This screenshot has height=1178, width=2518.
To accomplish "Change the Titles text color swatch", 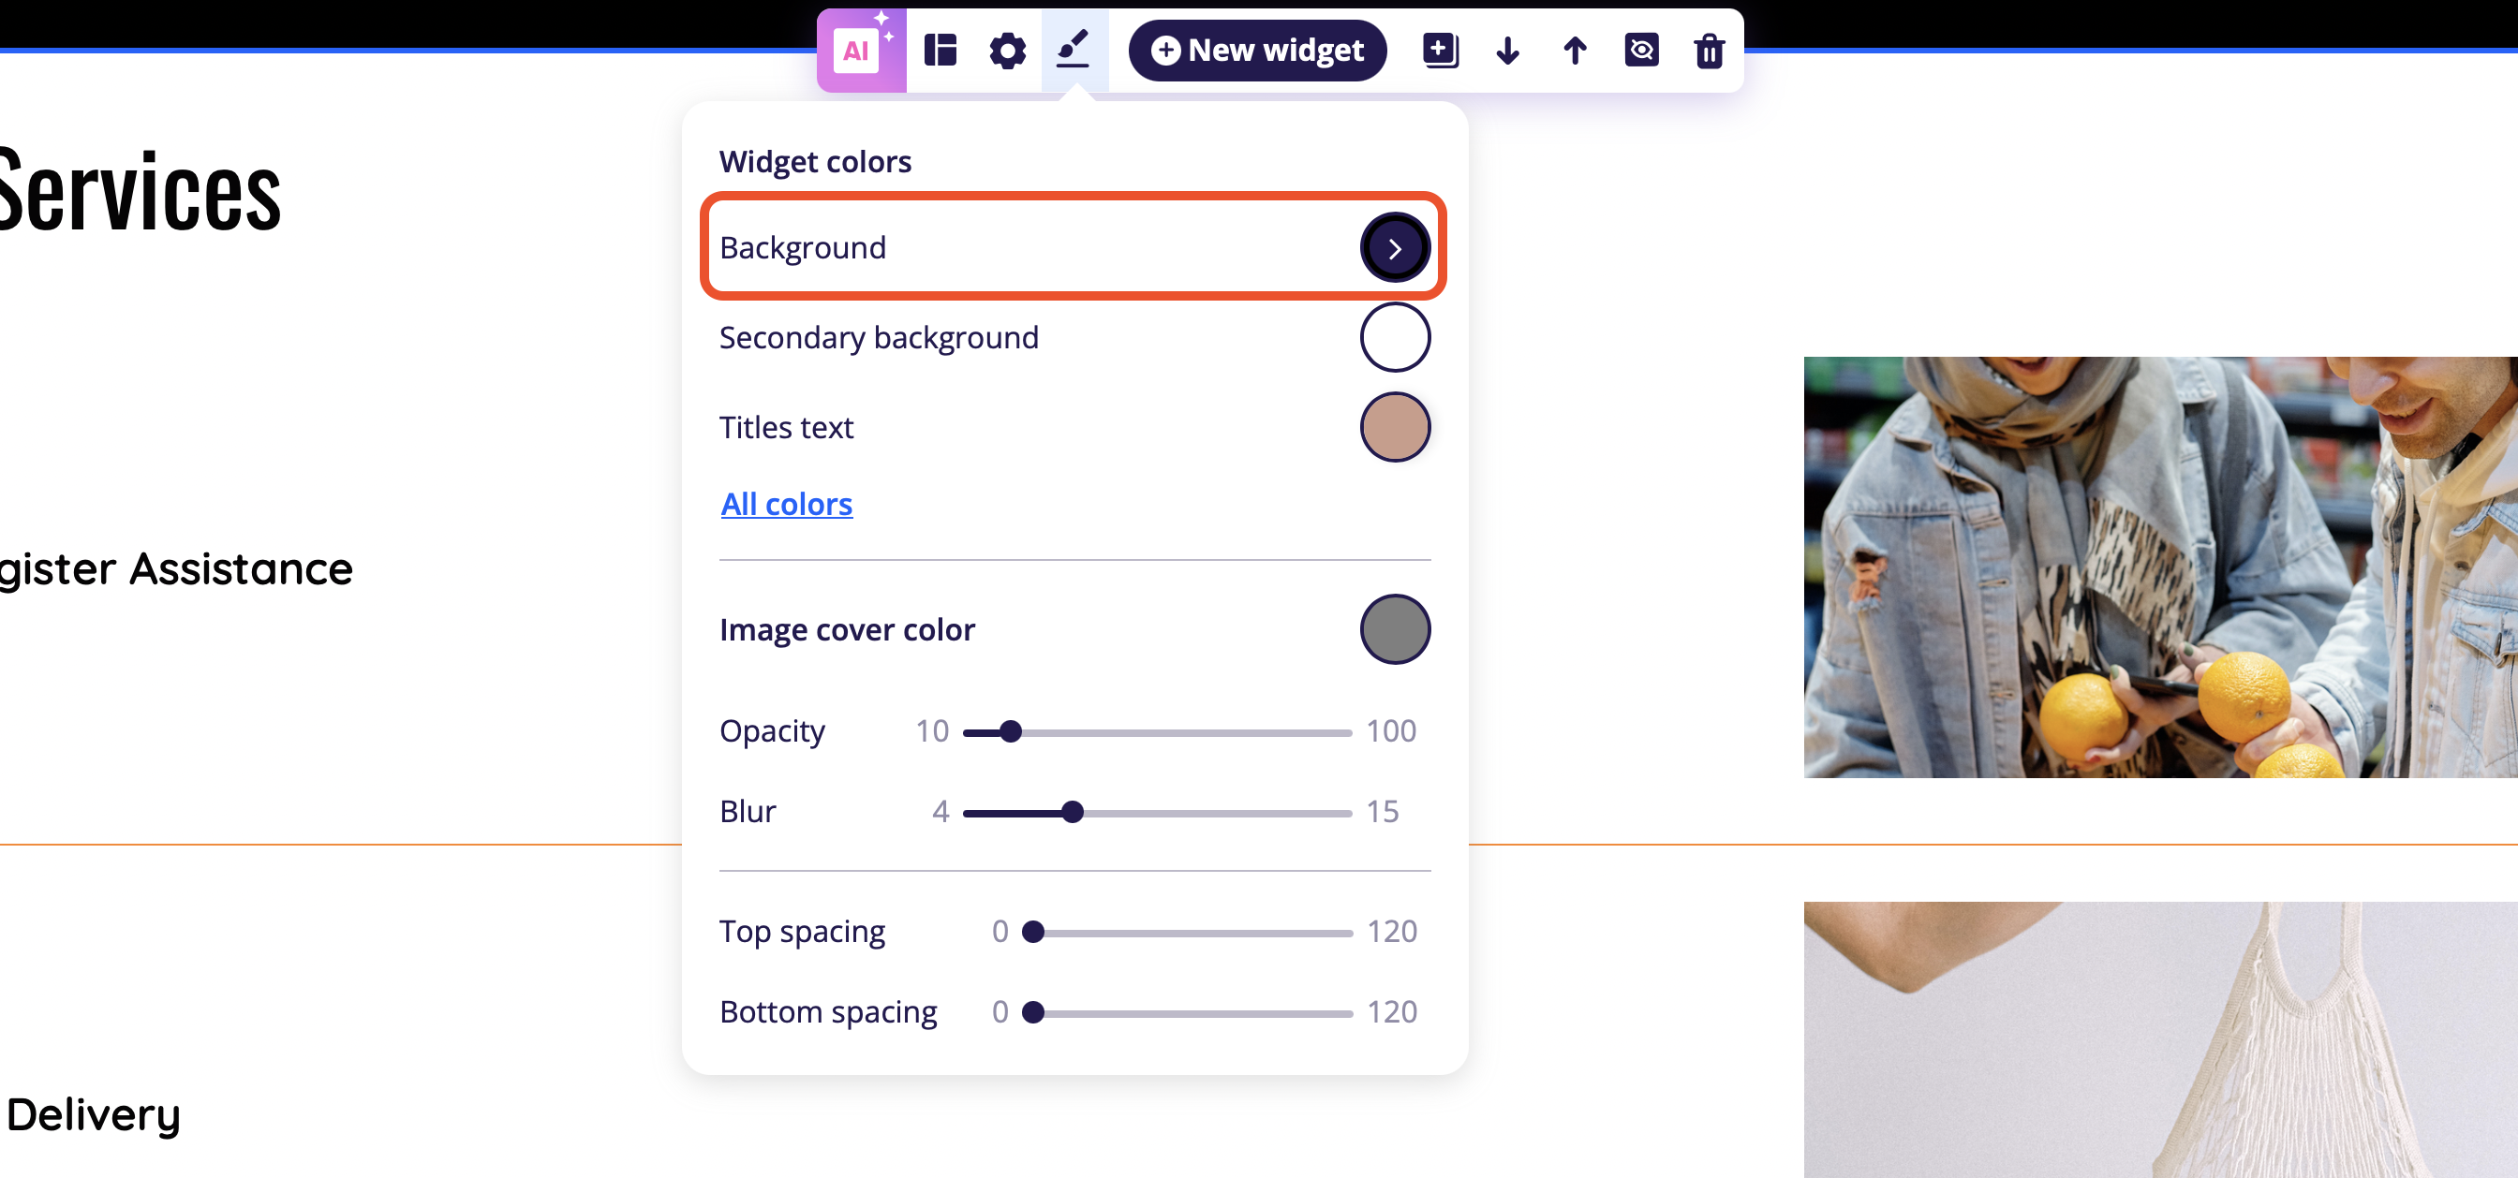I will click(x=1395, y=428).
